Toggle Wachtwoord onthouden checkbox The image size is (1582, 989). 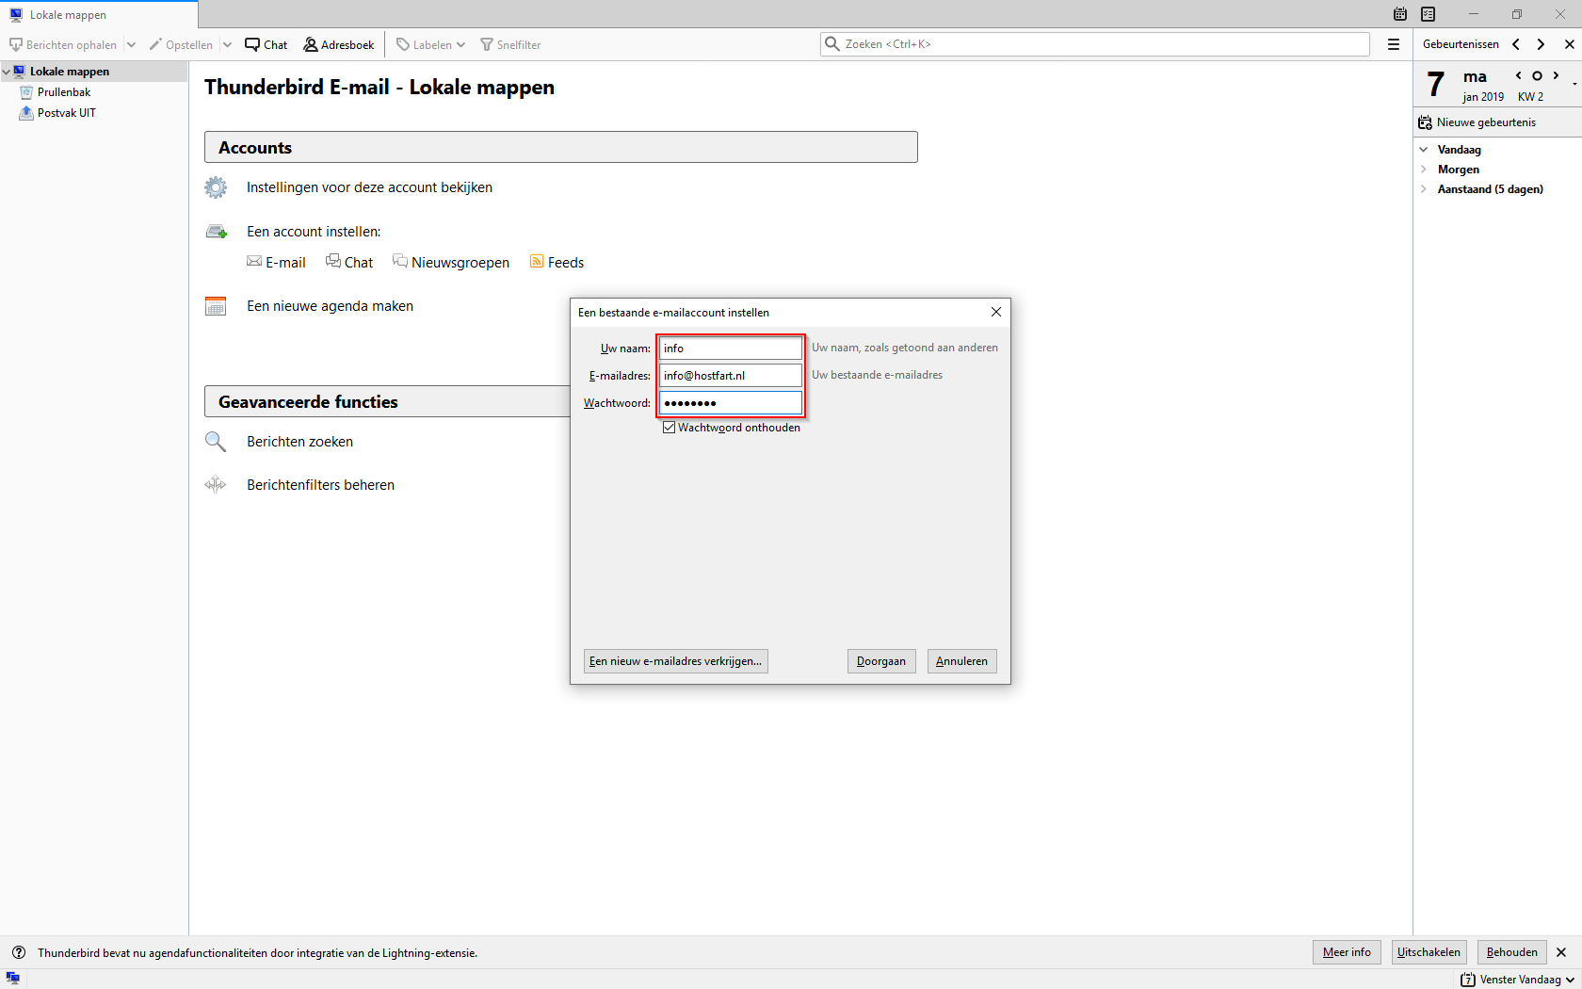(670, 428)
